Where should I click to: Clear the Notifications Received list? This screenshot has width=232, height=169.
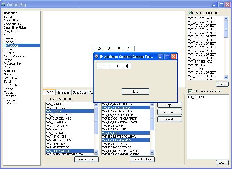(222, 163)
